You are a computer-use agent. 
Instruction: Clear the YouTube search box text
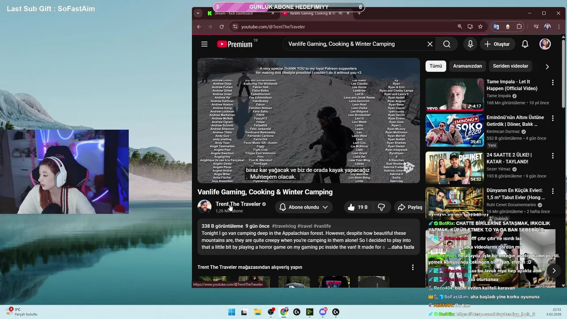pos(430,44)
